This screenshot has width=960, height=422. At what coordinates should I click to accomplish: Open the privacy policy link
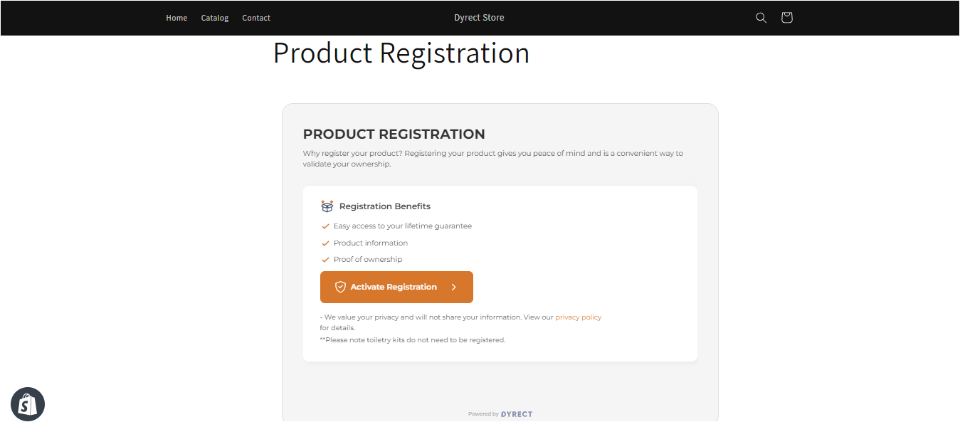coord(579,317)
